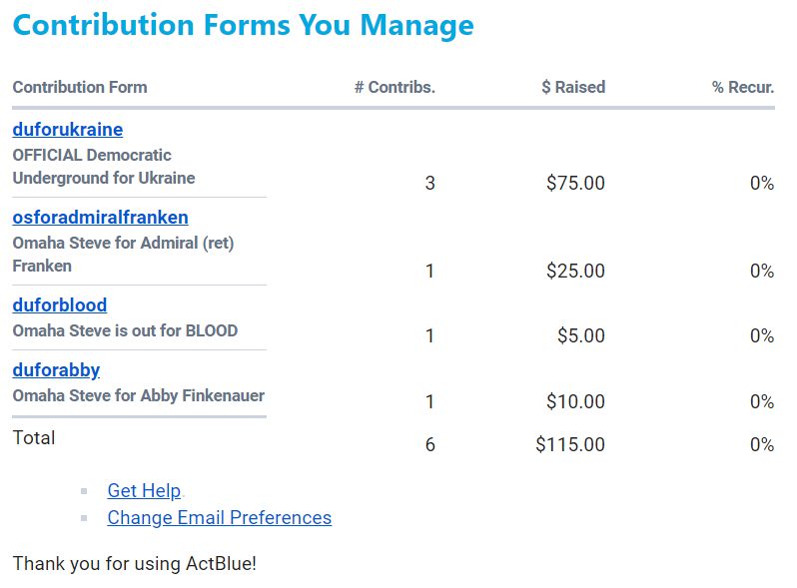
Task: Select the $115.00 total raised
Action: point(570,445)
